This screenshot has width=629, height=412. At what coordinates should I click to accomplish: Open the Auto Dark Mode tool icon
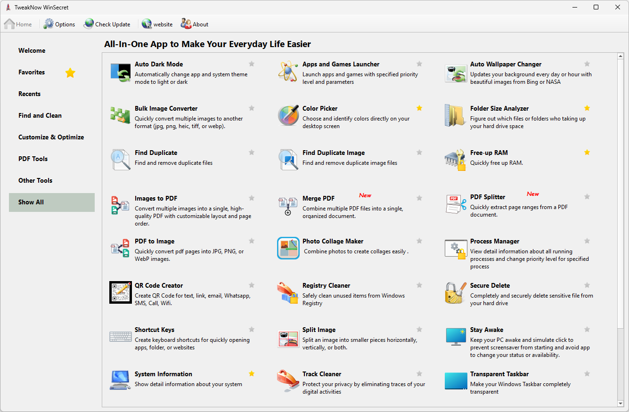click(x=121, y=73)
